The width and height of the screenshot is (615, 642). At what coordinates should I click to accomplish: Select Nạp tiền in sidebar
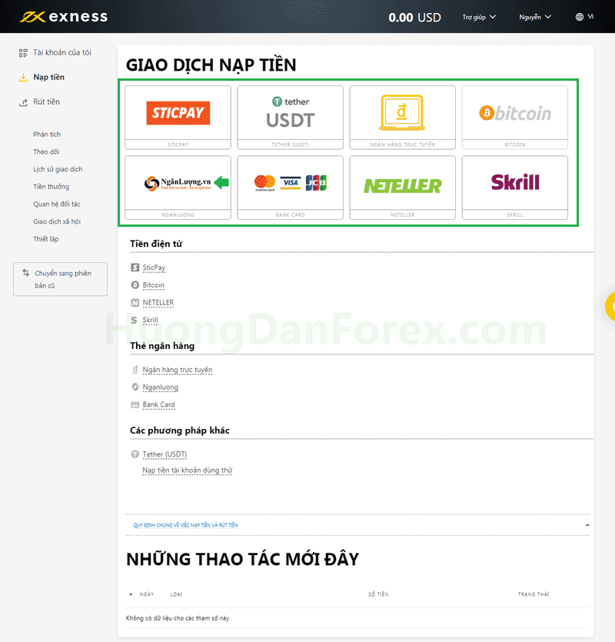click(x=48, y=77)
